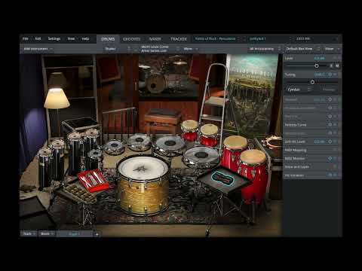Open the Show dropdown
Viewport: 362px width, 271px height.
point(332,49)
